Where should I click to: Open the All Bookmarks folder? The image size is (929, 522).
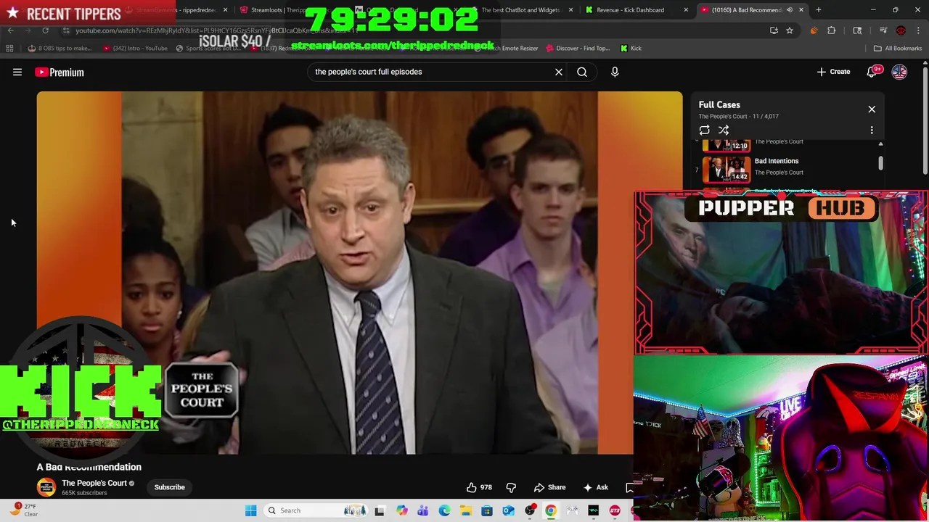pos(898,48)
